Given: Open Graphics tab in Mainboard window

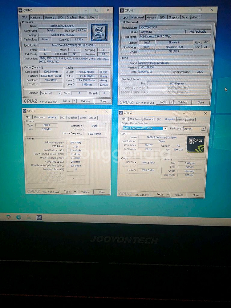Looking at the screenshot, I should click(x=174, y=17).
